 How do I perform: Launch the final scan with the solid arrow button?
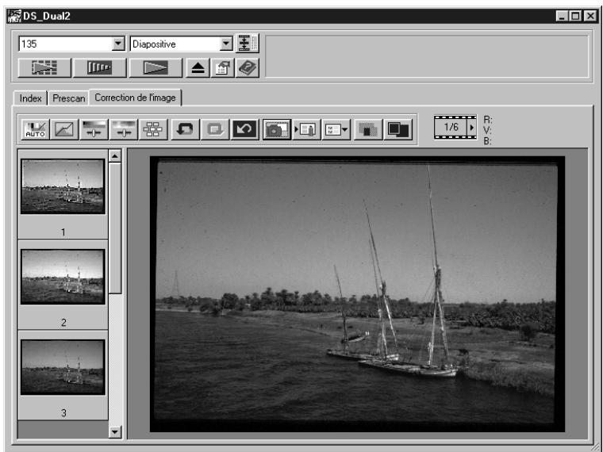(156, 67)
